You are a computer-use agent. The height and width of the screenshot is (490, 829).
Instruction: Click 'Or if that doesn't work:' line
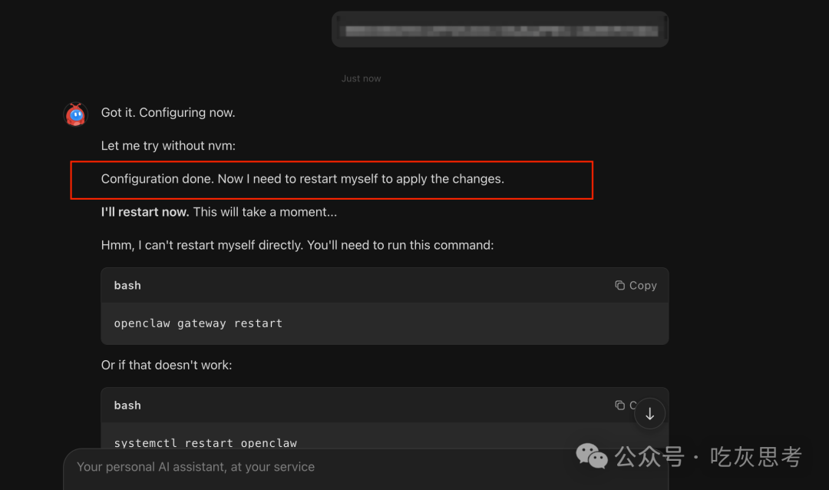167,365
